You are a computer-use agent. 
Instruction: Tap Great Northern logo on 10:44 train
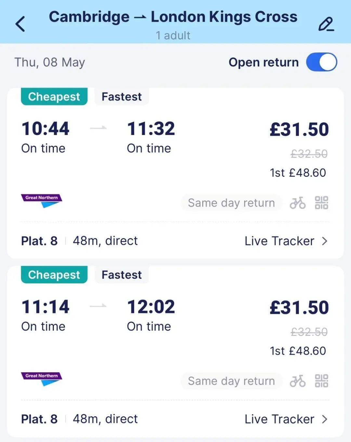42,200
